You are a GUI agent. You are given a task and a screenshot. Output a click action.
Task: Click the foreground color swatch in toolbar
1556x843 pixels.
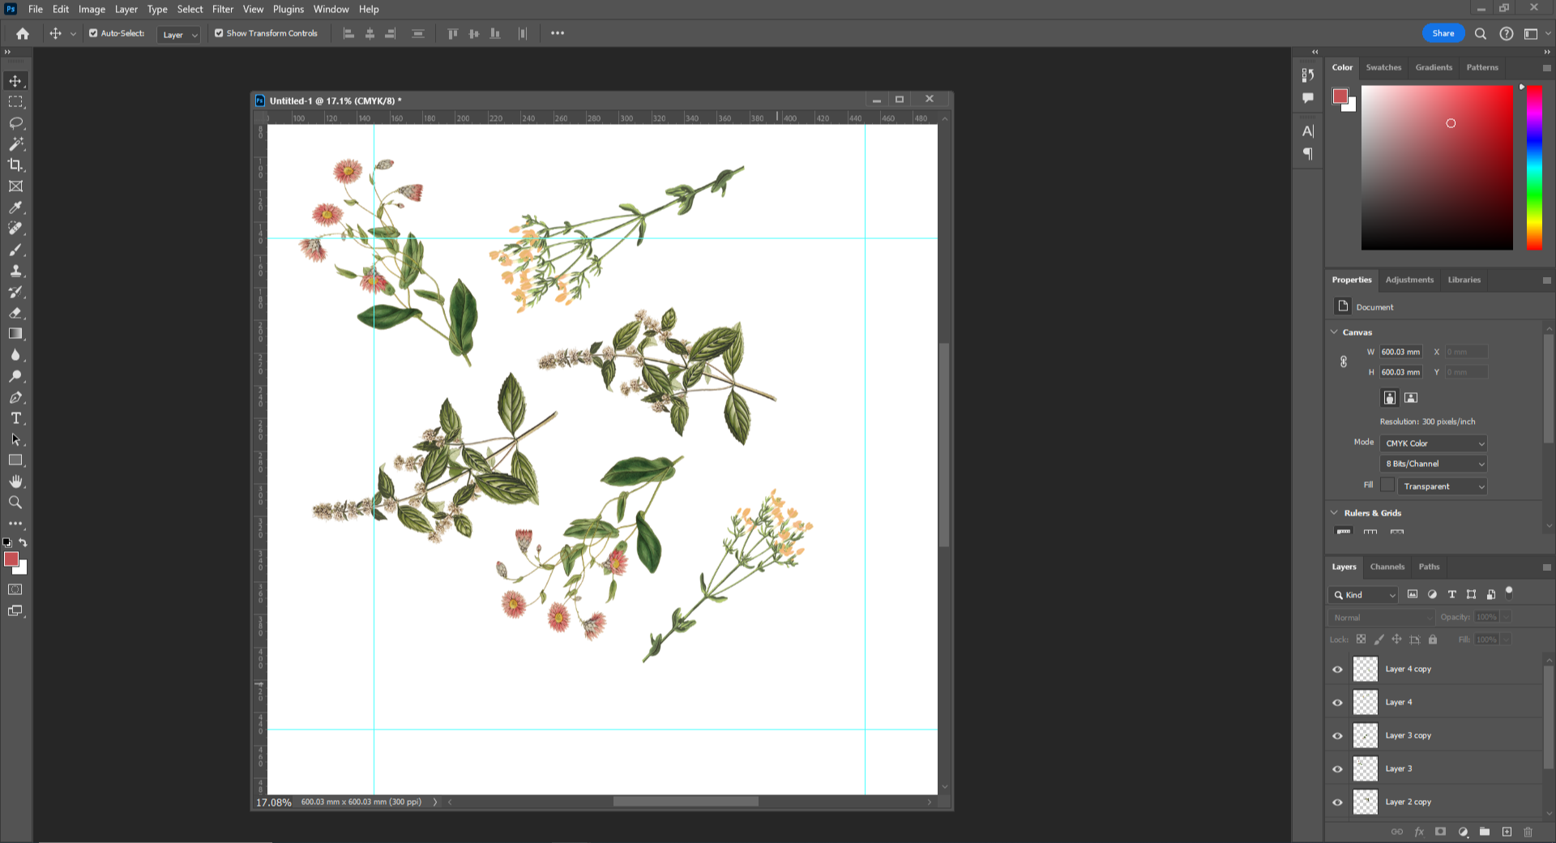[x=11, y=559]
